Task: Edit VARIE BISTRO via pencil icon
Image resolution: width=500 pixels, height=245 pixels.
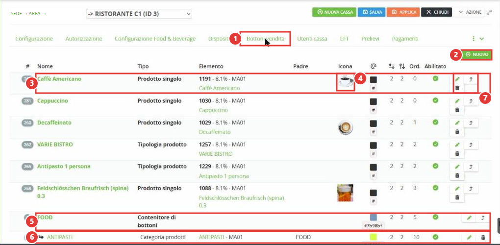Action: 457,145
